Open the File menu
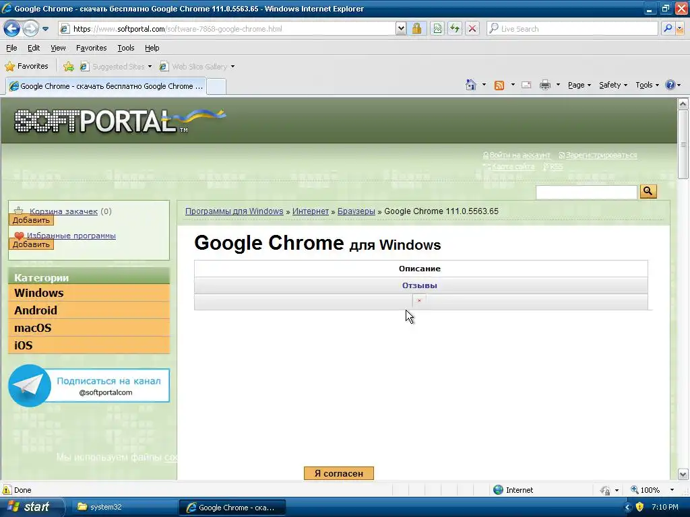This screenshot has height=517, width=690. click(11, 48)
